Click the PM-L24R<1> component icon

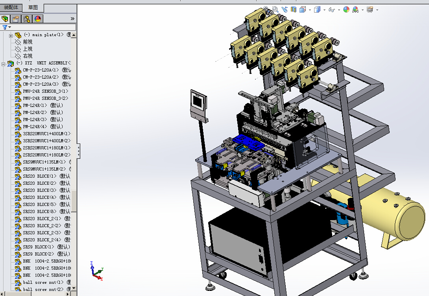click(18, 106)
